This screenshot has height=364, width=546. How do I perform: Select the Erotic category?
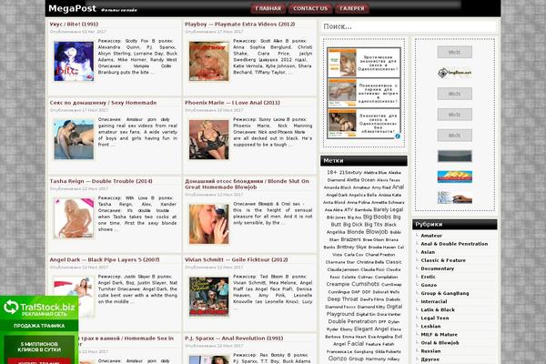pyautogui.click(x=429, y=277)
